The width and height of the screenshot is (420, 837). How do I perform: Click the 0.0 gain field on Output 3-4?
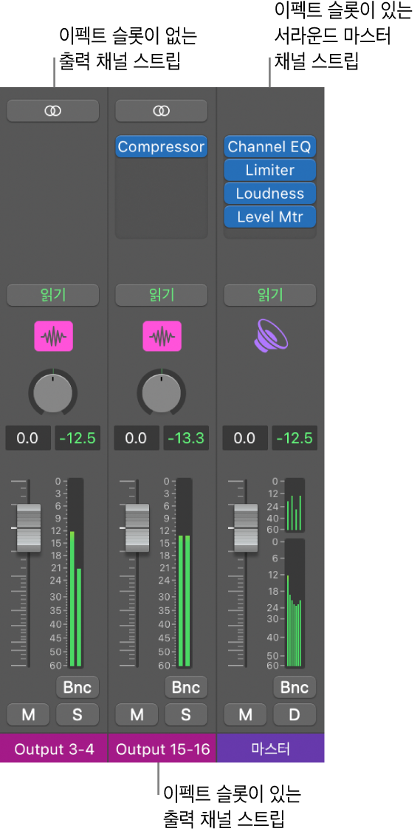click(28, 438)
